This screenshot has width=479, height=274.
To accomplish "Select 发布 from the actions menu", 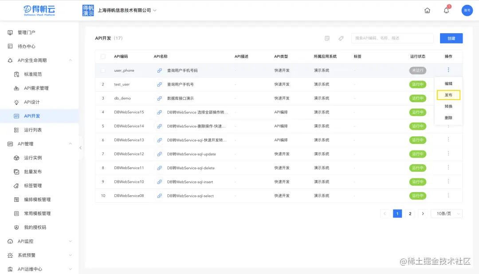I will pos(448,95).
